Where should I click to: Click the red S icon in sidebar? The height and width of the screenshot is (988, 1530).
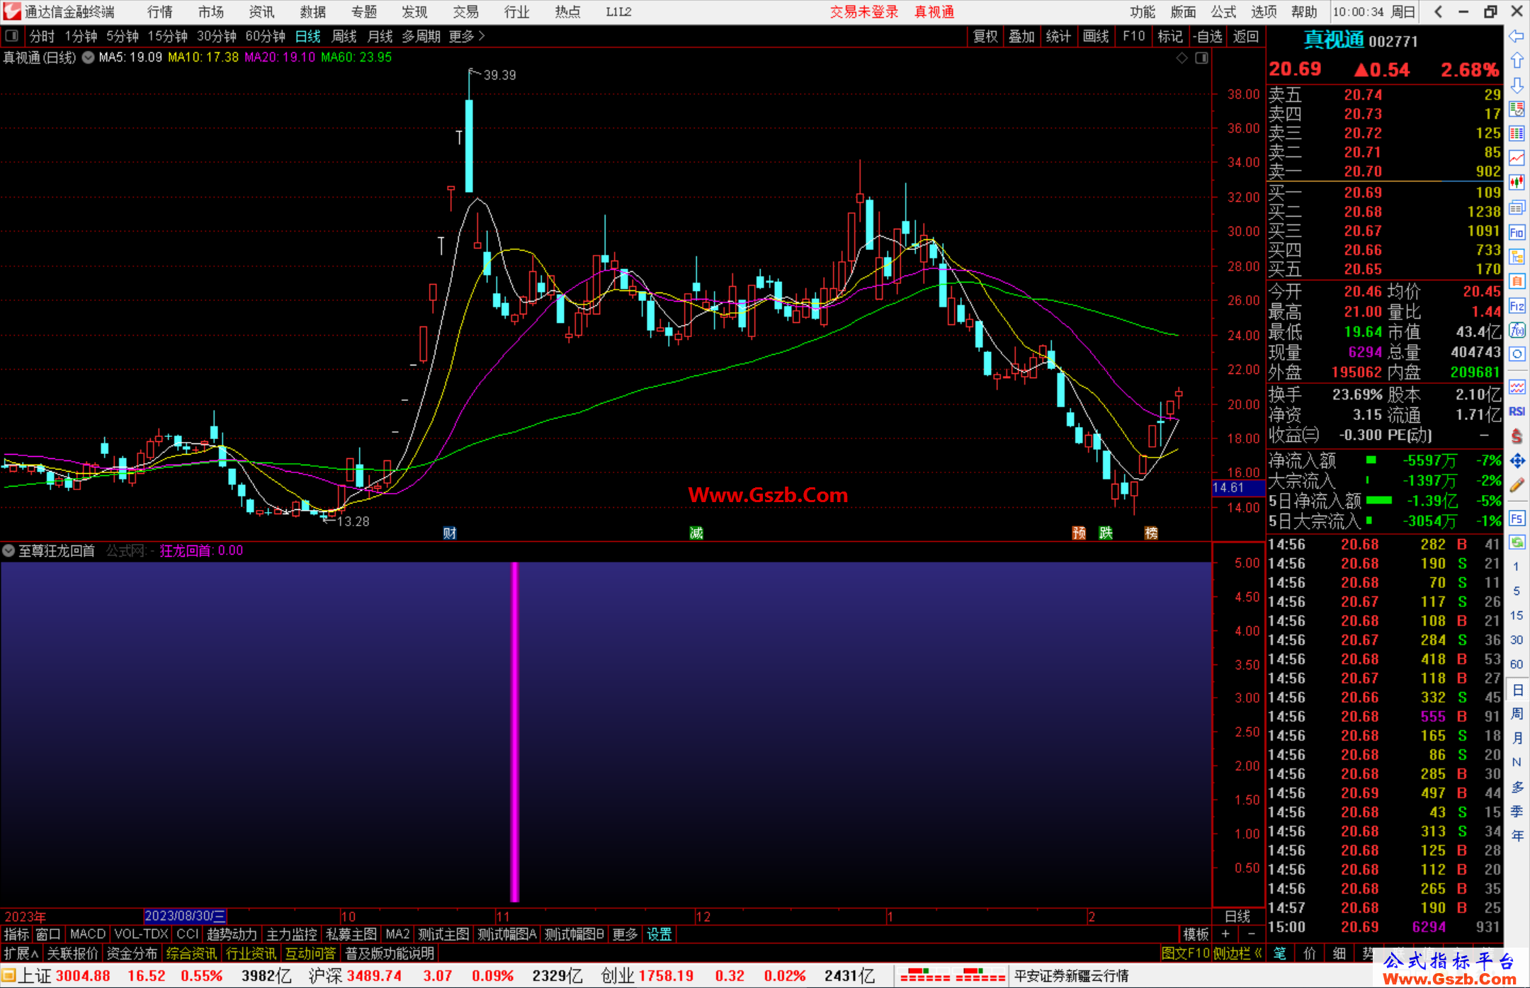pos(1517,436)
